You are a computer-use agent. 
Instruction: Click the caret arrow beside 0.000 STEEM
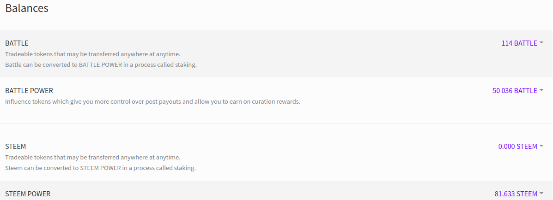click(541, 146)
